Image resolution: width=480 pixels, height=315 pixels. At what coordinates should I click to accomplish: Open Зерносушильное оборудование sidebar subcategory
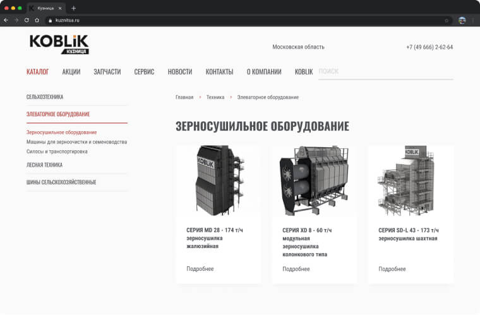[61, 132]
